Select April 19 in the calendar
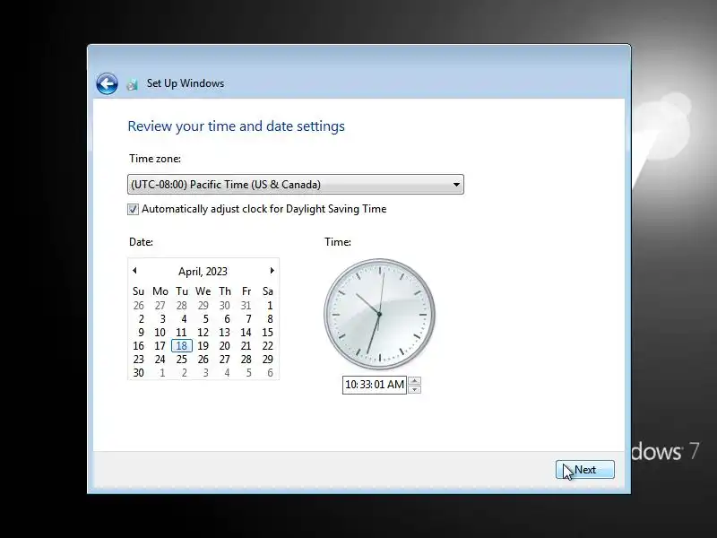This screenshot has height=538, width=717. [203, 346]
